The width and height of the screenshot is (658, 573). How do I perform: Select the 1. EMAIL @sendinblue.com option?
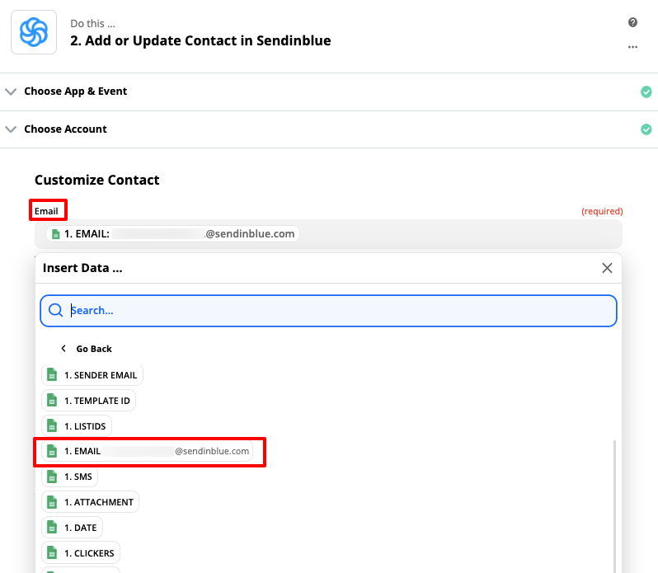tap(148, 451)
